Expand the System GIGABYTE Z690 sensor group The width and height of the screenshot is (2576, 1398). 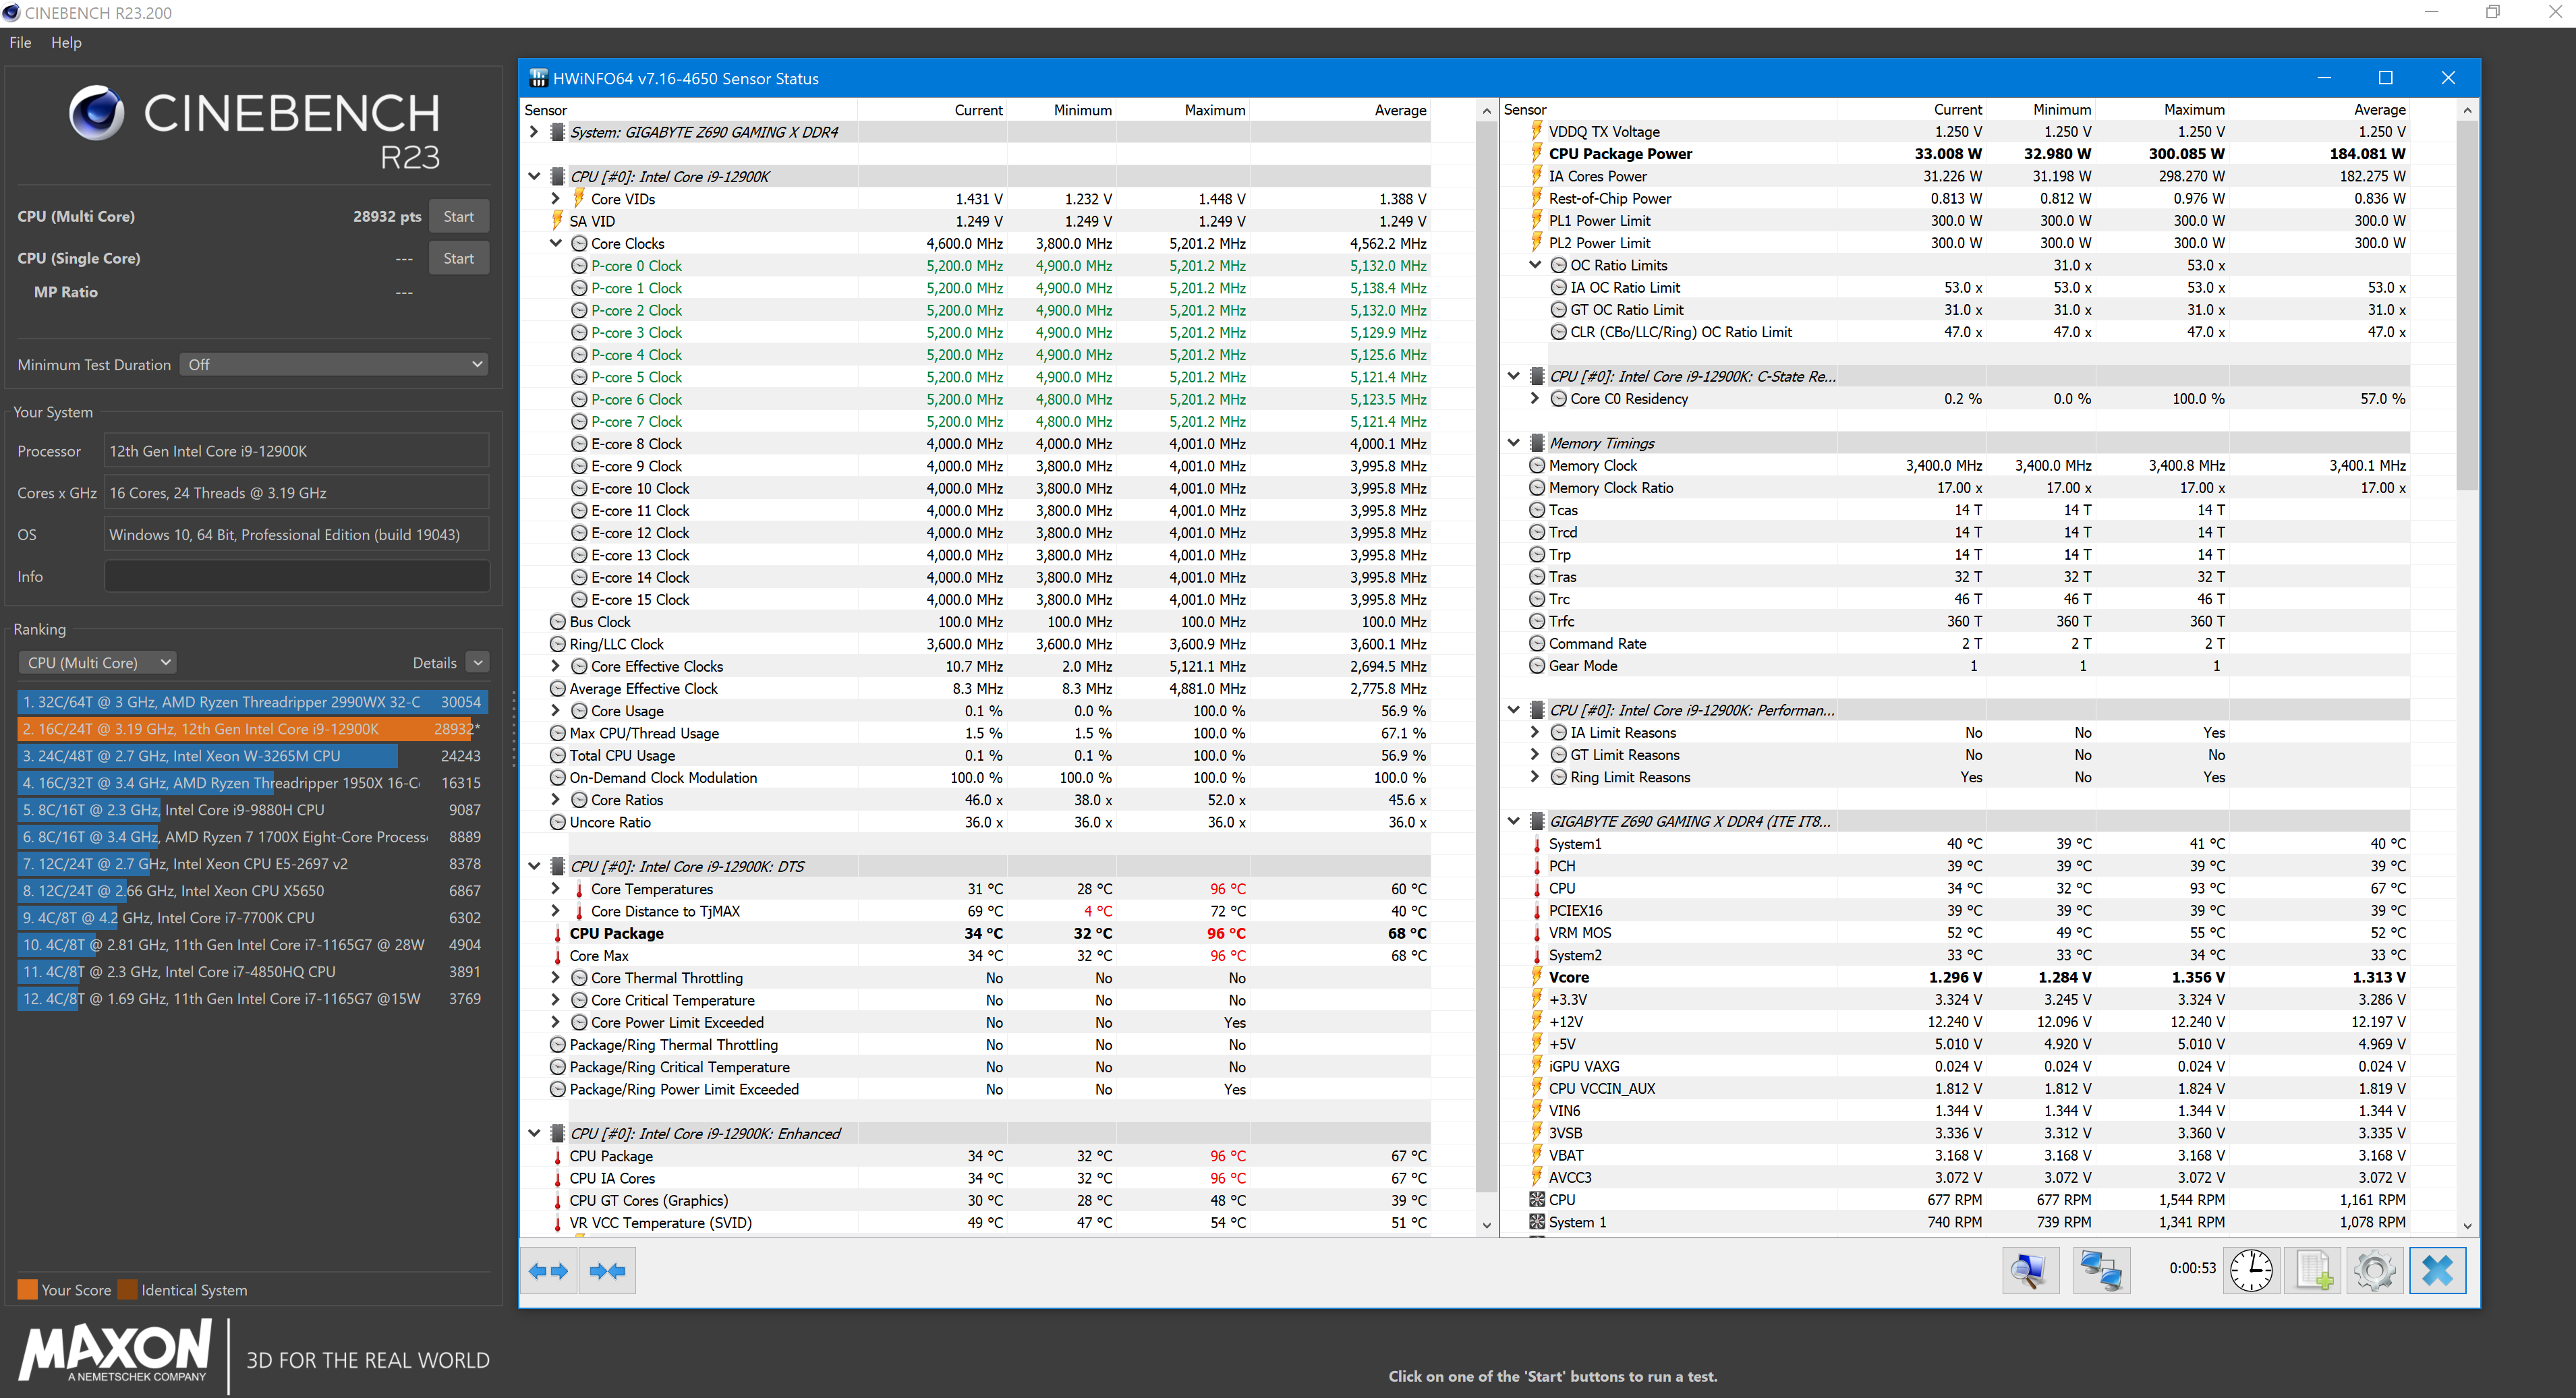click(x=534, y=132)
